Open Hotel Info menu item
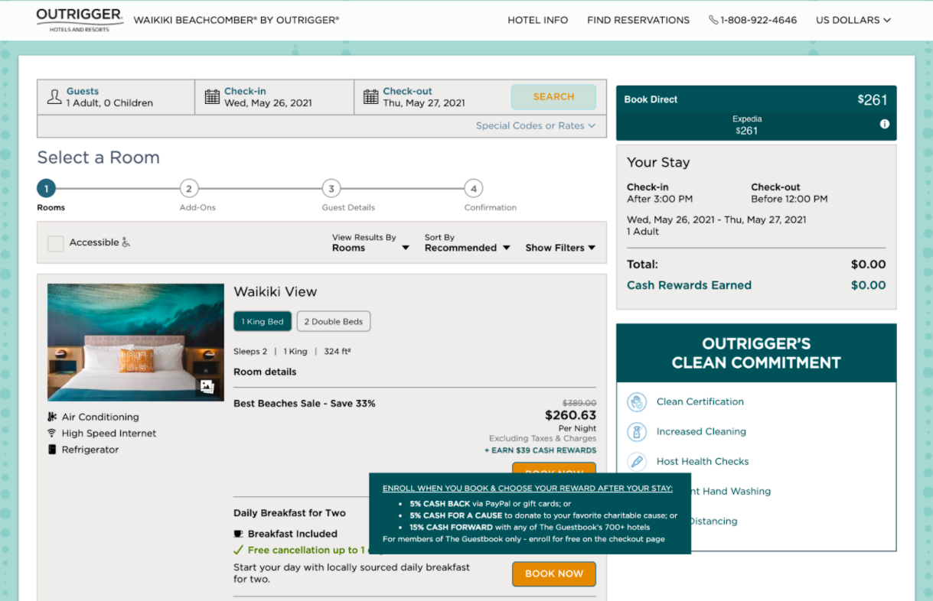Image resolution: width=933 pixels, height=601 pixels. tap(538, 20)
